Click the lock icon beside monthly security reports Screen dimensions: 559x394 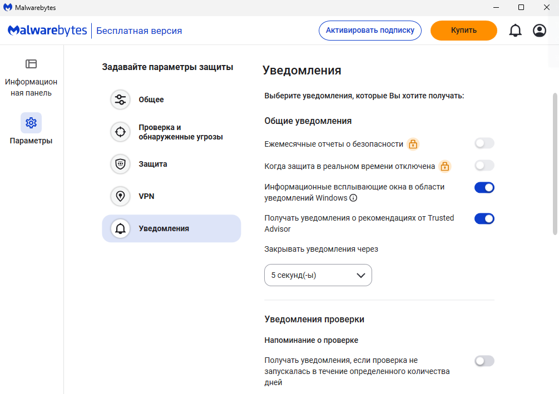tap(413, 144)
